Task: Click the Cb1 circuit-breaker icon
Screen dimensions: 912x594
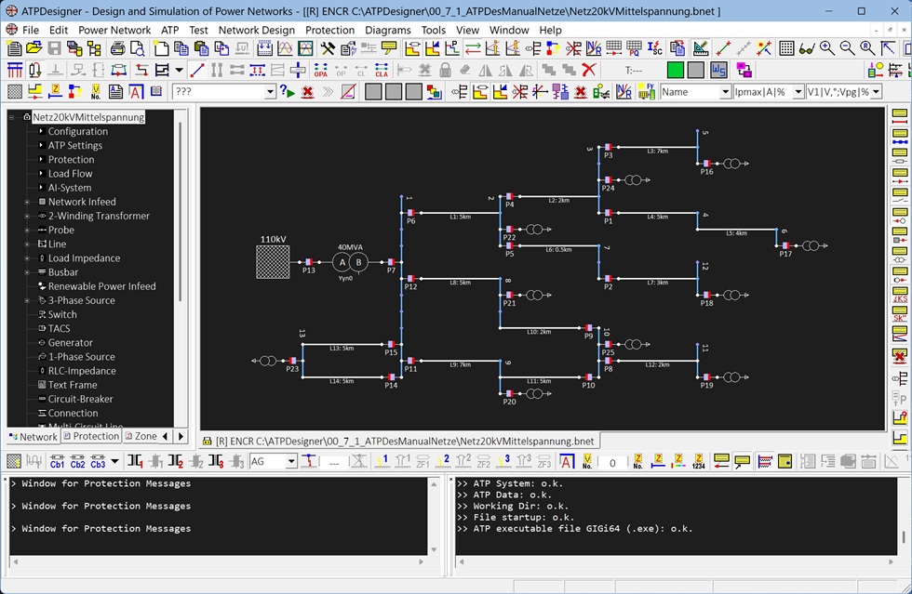Action: [57, 462]
